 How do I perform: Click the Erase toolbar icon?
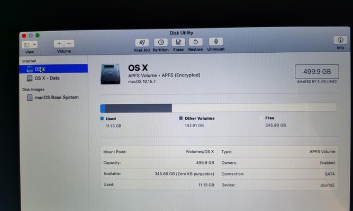[x=178, y=42]
